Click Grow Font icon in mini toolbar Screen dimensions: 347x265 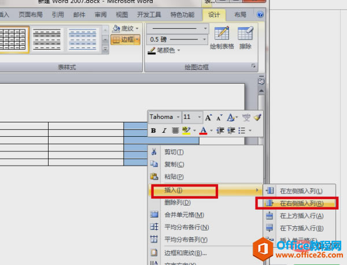(208, 117)
